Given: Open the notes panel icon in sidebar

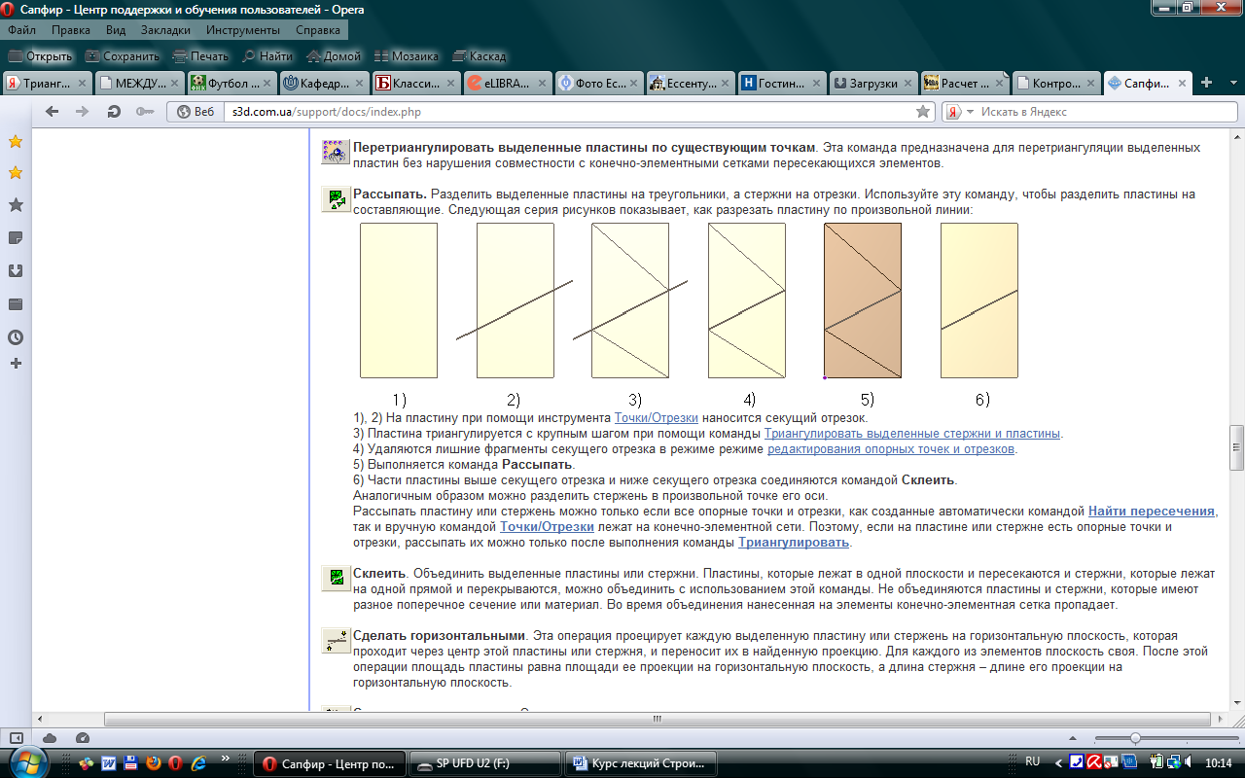Looking at the screenshot, I should [16, 238].
